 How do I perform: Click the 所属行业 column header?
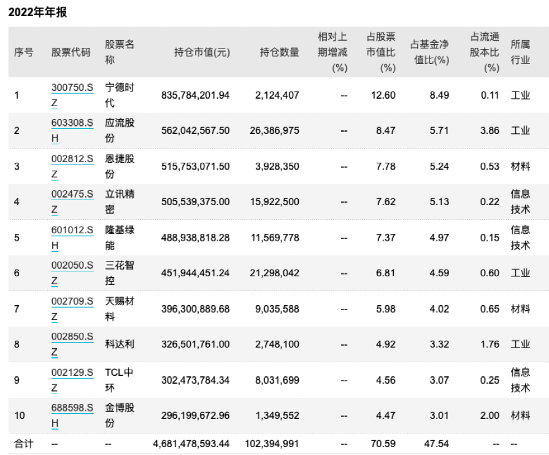tap(520, 52)
